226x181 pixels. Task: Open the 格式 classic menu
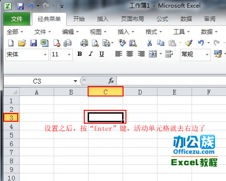154,32
